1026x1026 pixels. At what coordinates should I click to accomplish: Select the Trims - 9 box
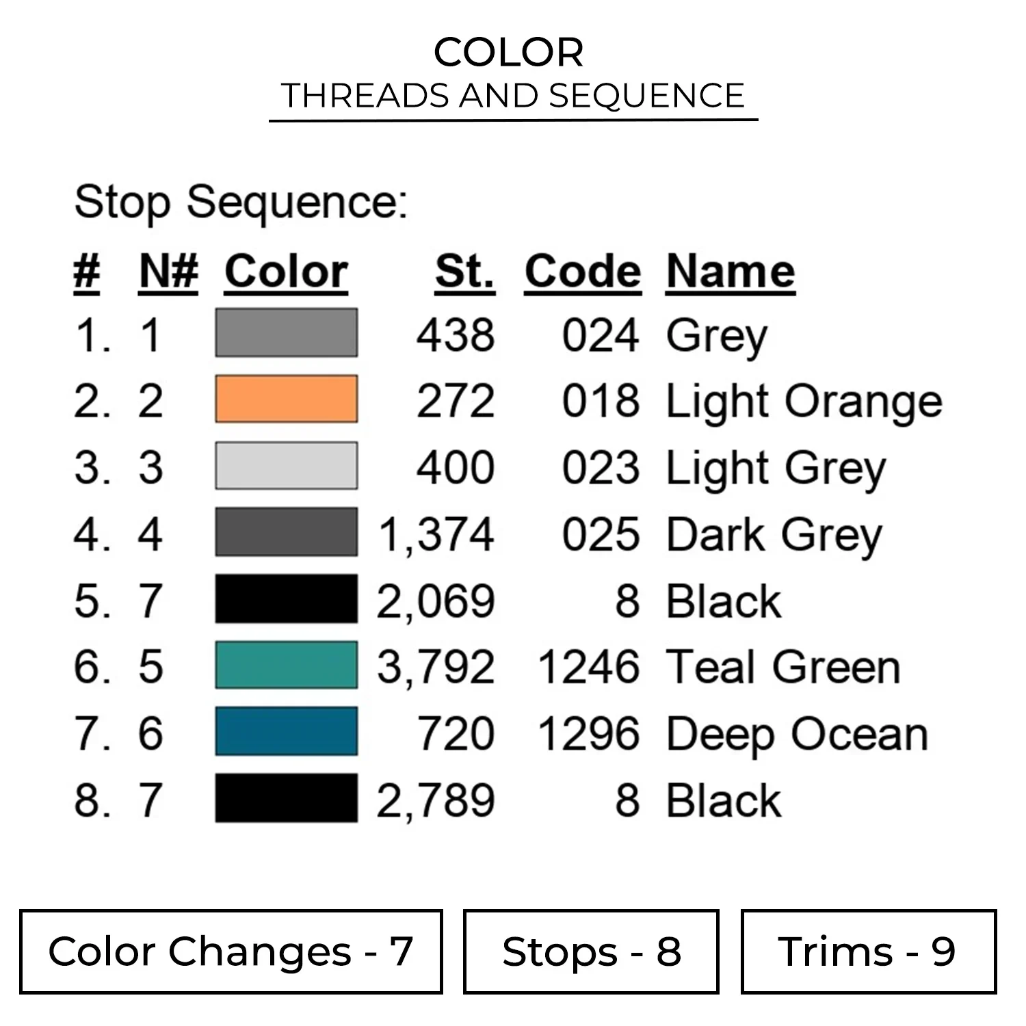pyautogui.click(x=868, y=951)
